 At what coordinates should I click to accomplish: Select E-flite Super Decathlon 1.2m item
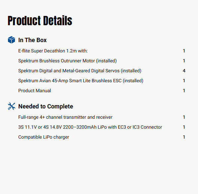pyautogui.click(x=53, y=51)
